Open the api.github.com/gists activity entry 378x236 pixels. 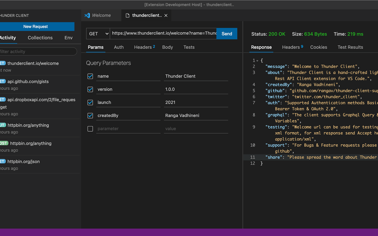pos(28,82)
